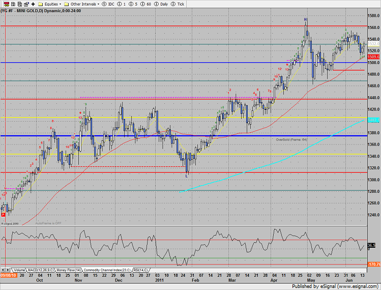
Task: Open the Money Flow(14) study tab
Action: coord(69,270)
